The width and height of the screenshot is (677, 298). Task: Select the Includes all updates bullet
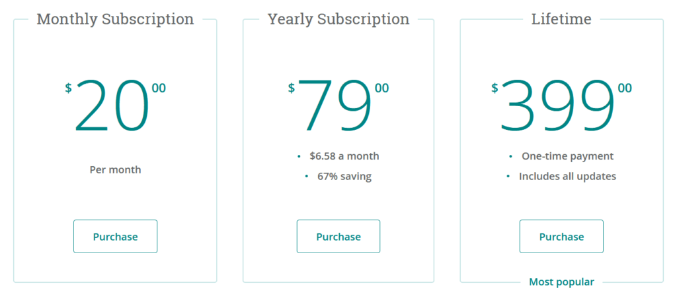(x=567, y=177)
